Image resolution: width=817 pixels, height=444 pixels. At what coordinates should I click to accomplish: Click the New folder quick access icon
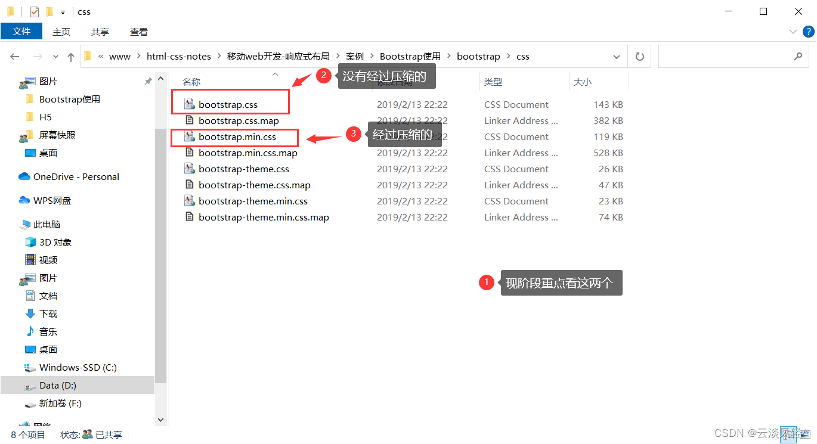[x=49, y=11]
